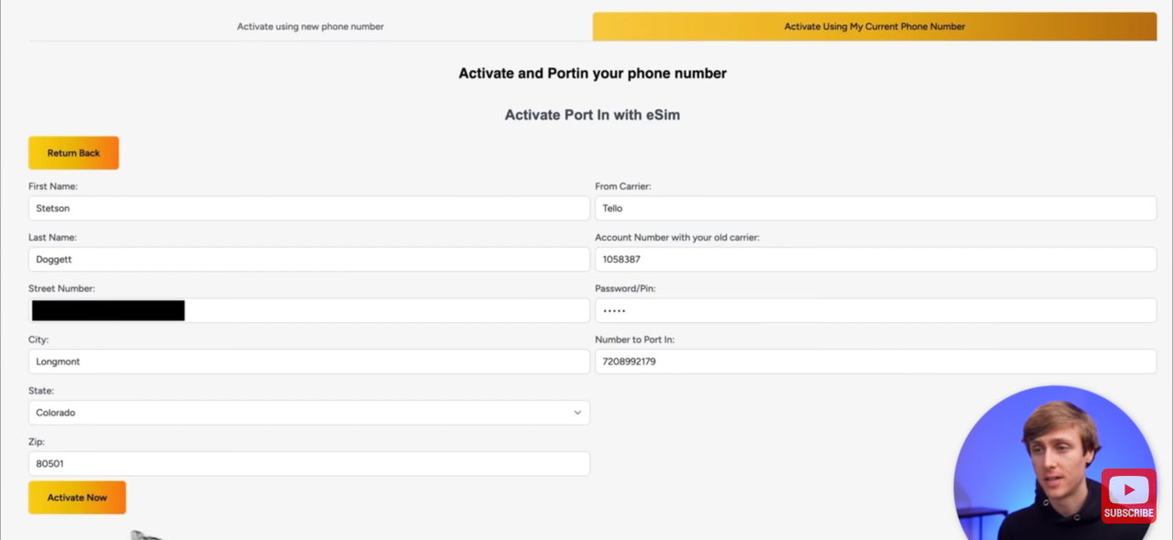The width and height of the screenshot is (1173, 540).
Task: Click the 'Last Name:' label
Action: [x=52, y=238]
